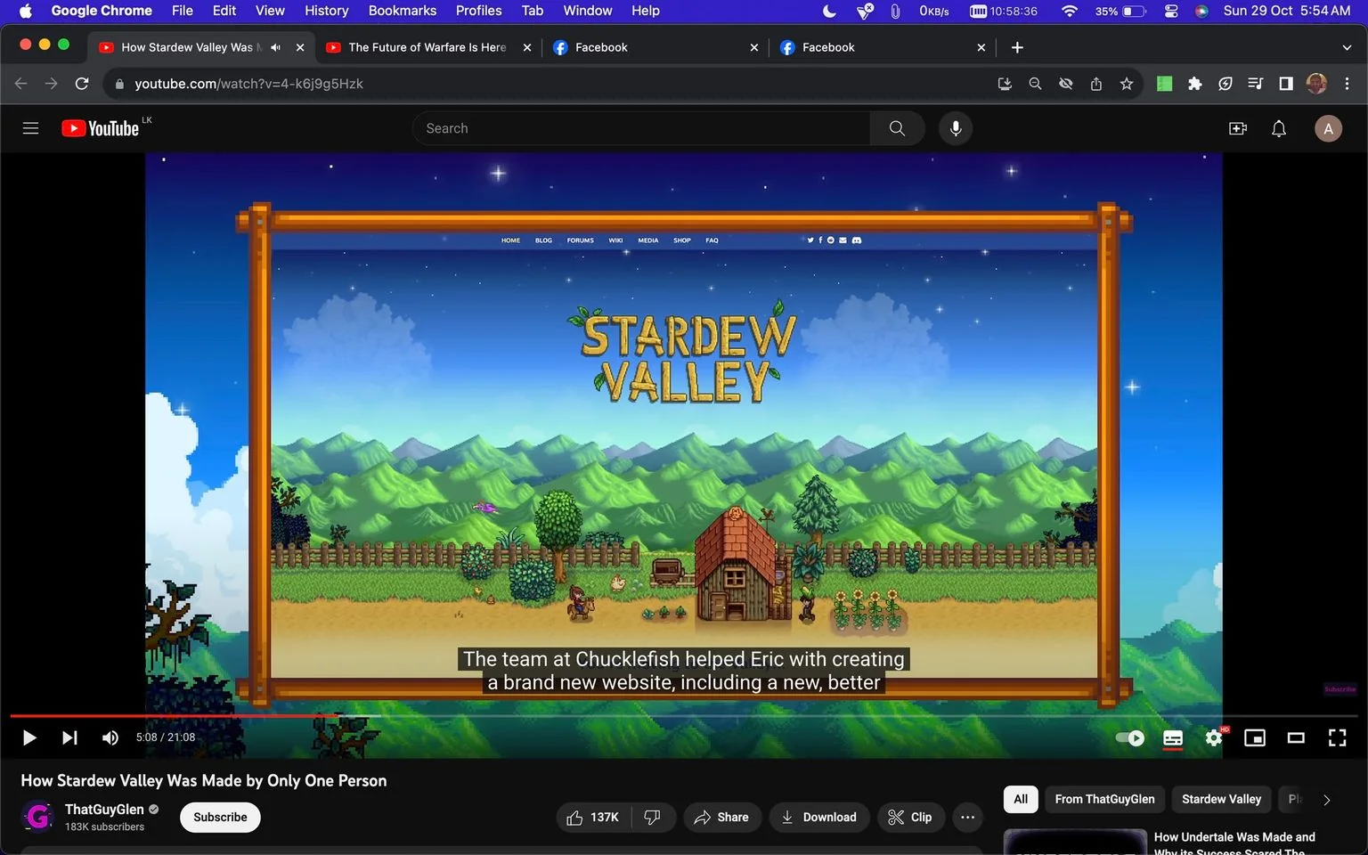This screenshot has height=855, width=1368.
Task: Toggle subtitles closed captions button
Action: coord(1173,738)
